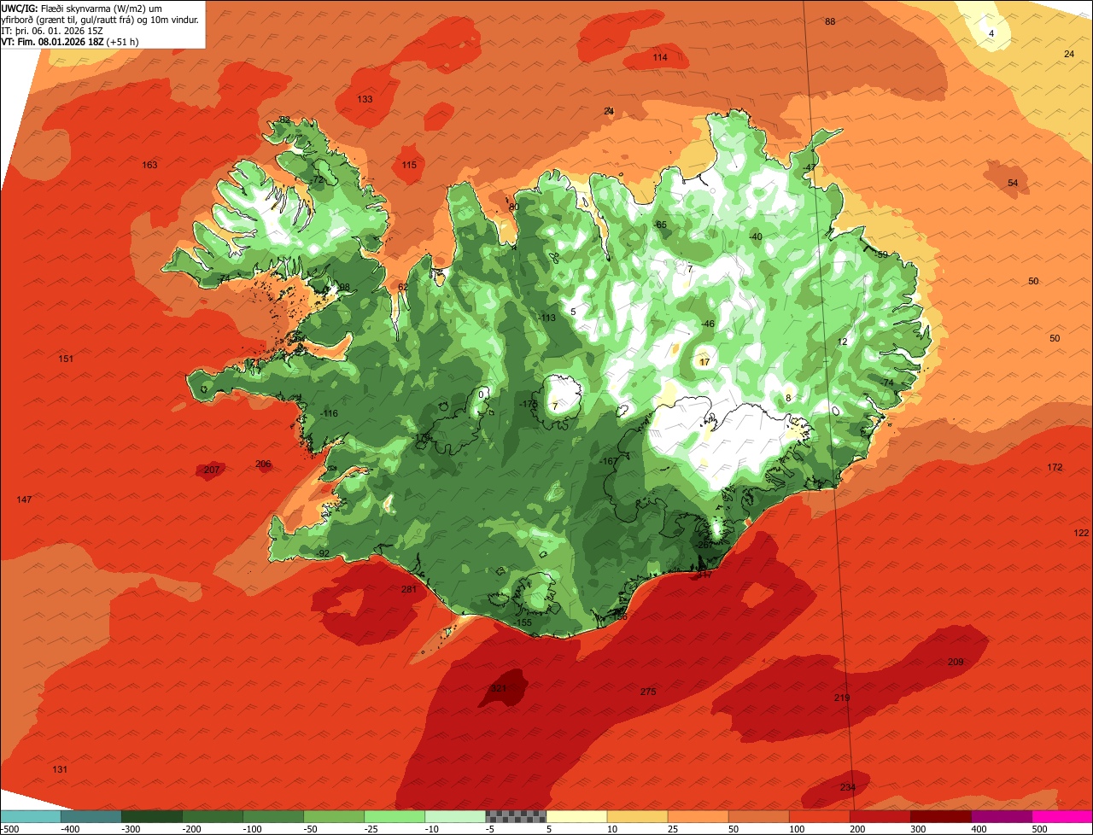Pick the 400 to 500 purple legend swatch
This screenshot has height=835, width=1093.
pos(1001,816)
